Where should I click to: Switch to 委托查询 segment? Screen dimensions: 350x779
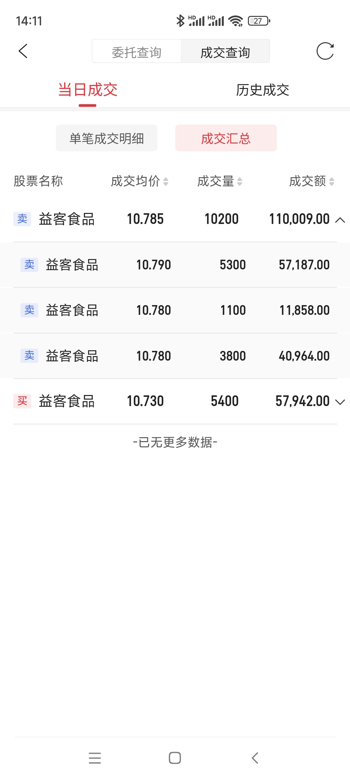tap(136, 51)
